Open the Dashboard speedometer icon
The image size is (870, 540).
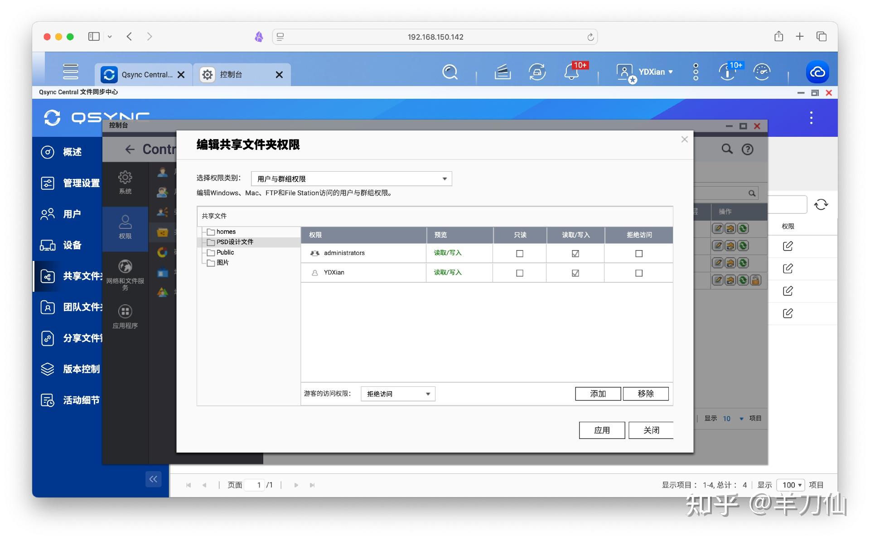click(x=762, y=72)
